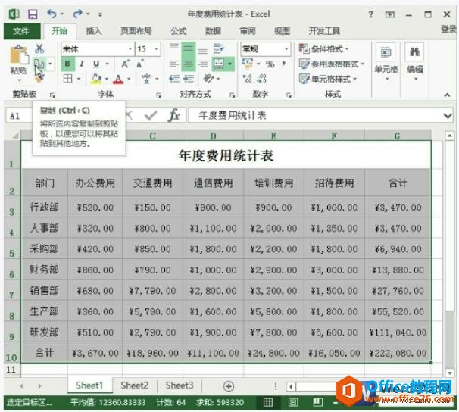Click the Paste clipboard icon
Screen dimensions: 459x412
(x=19, y=55)
